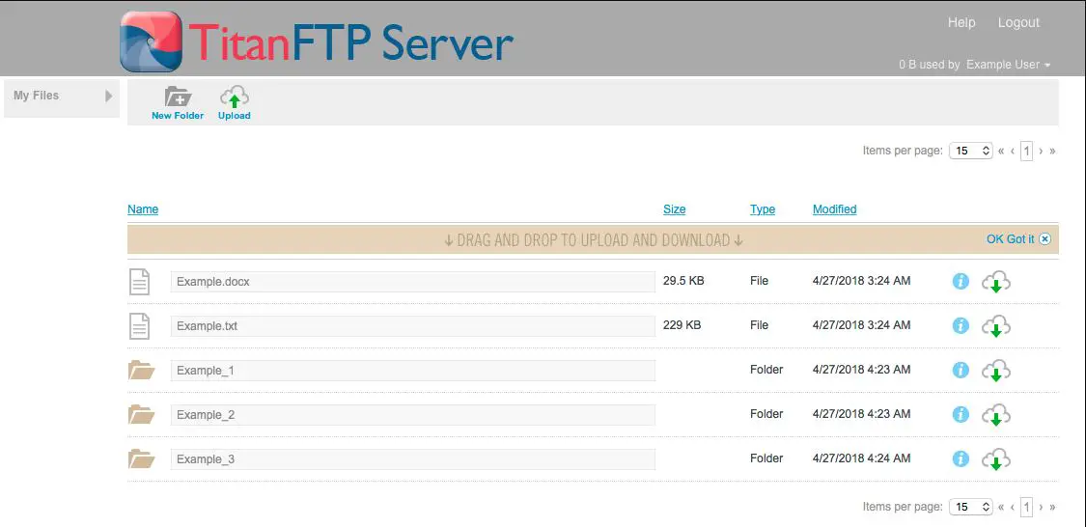Sort by Name column
Image resolution: width=1086 pixels, height=527 pixels.
pyautogui.click(x=143, y=209)
